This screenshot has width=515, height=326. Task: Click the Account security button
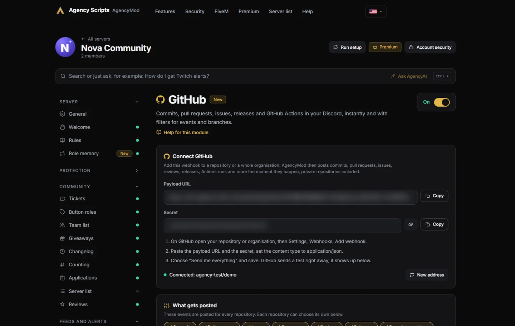(x=430, y=47)
